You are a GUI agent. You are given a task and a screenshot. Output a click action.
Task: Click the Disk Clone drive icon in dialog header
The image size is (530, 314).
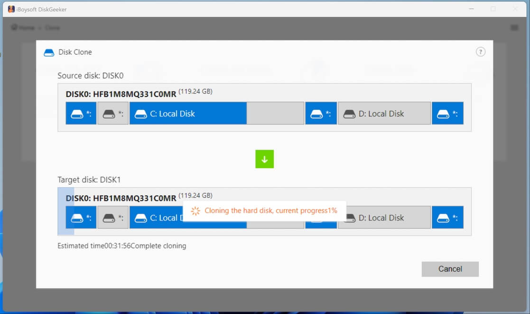point(49,52)
